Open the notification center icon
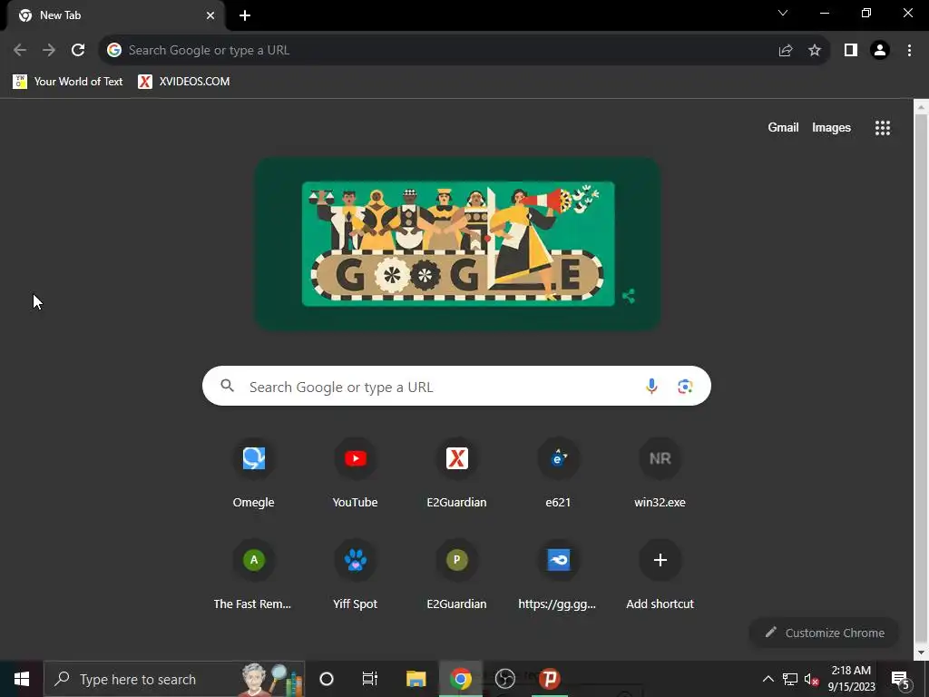 point(901,679)
